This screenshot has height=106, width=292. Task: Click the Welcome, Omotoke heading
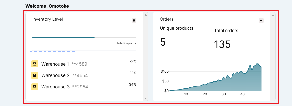(x=47, y=6)
